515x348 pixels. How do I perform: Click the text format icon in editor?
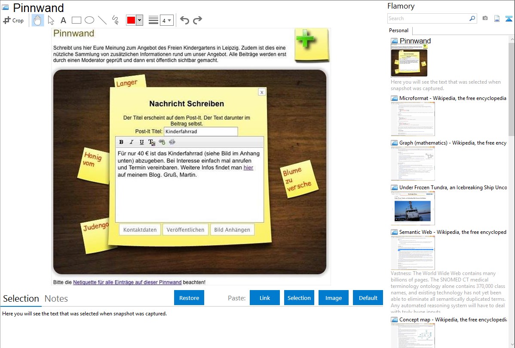[151, 142]
